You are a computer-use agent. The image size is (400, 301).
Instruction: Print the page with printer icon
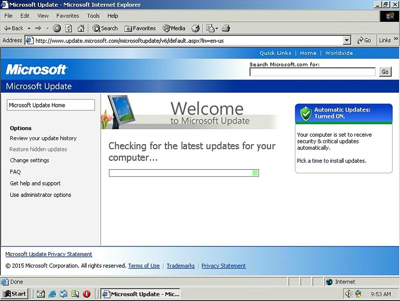coord(226,28)
